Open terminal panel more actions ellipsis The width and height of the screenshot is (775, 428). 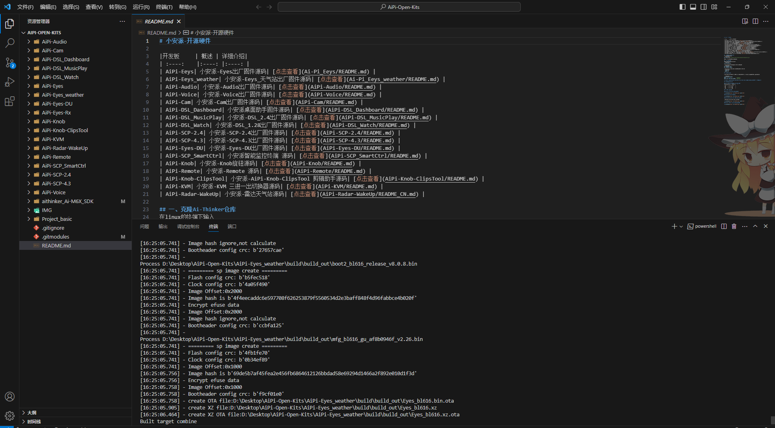[745, 226]
